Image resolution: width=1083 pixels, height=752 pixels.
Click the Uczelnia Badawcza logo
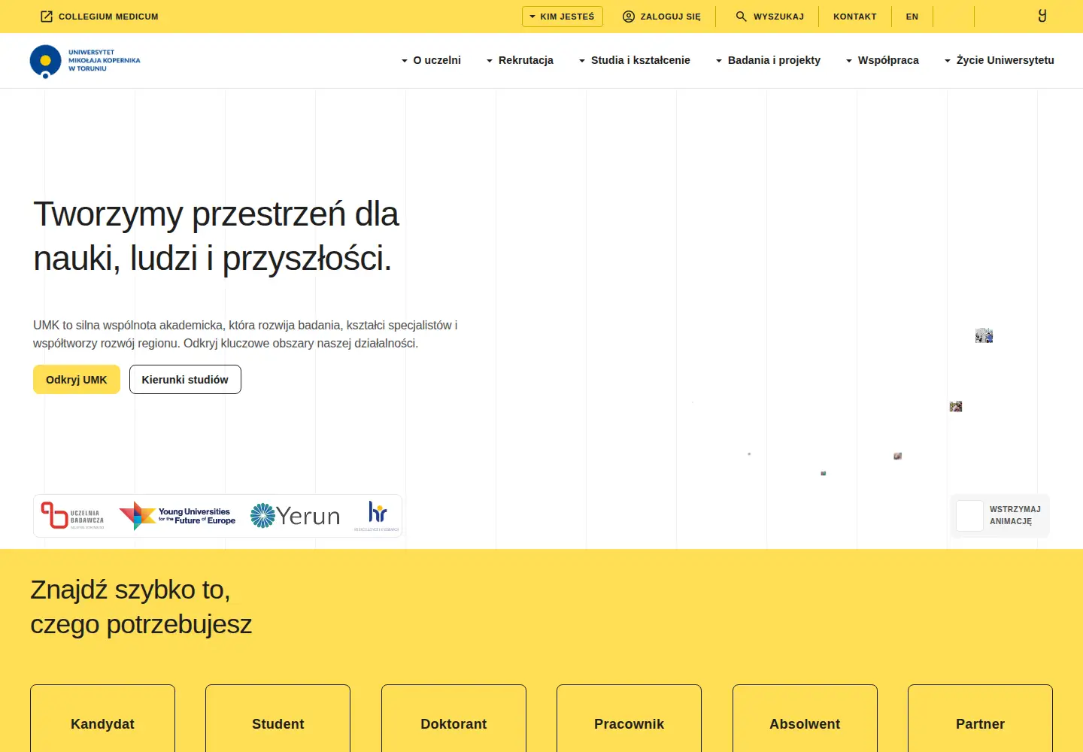point(73,516)
